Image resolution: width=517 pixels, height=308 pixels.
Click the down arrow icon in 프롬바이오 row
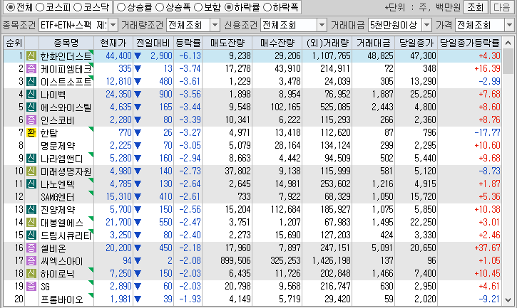click(138, 299)
